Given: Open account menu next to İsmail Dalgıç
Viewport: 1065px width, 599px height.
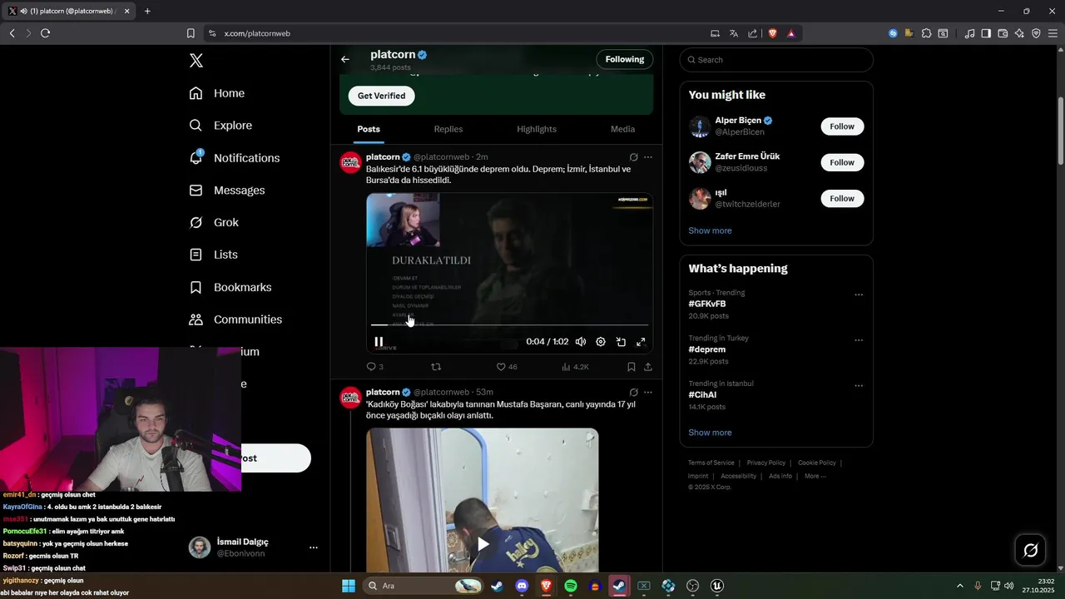Looking at the screenshot, I should coord(314,547).
